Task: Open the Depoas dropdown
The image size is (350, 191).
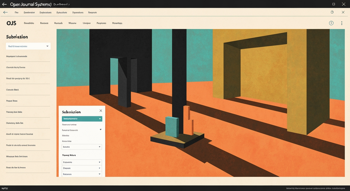Action: (x=82, y=168)
